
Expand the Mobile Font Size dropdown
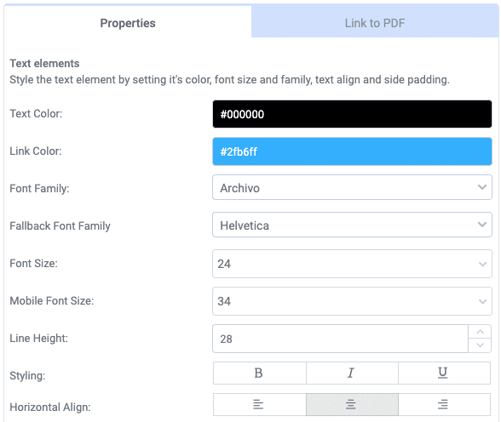pos(352,301)
